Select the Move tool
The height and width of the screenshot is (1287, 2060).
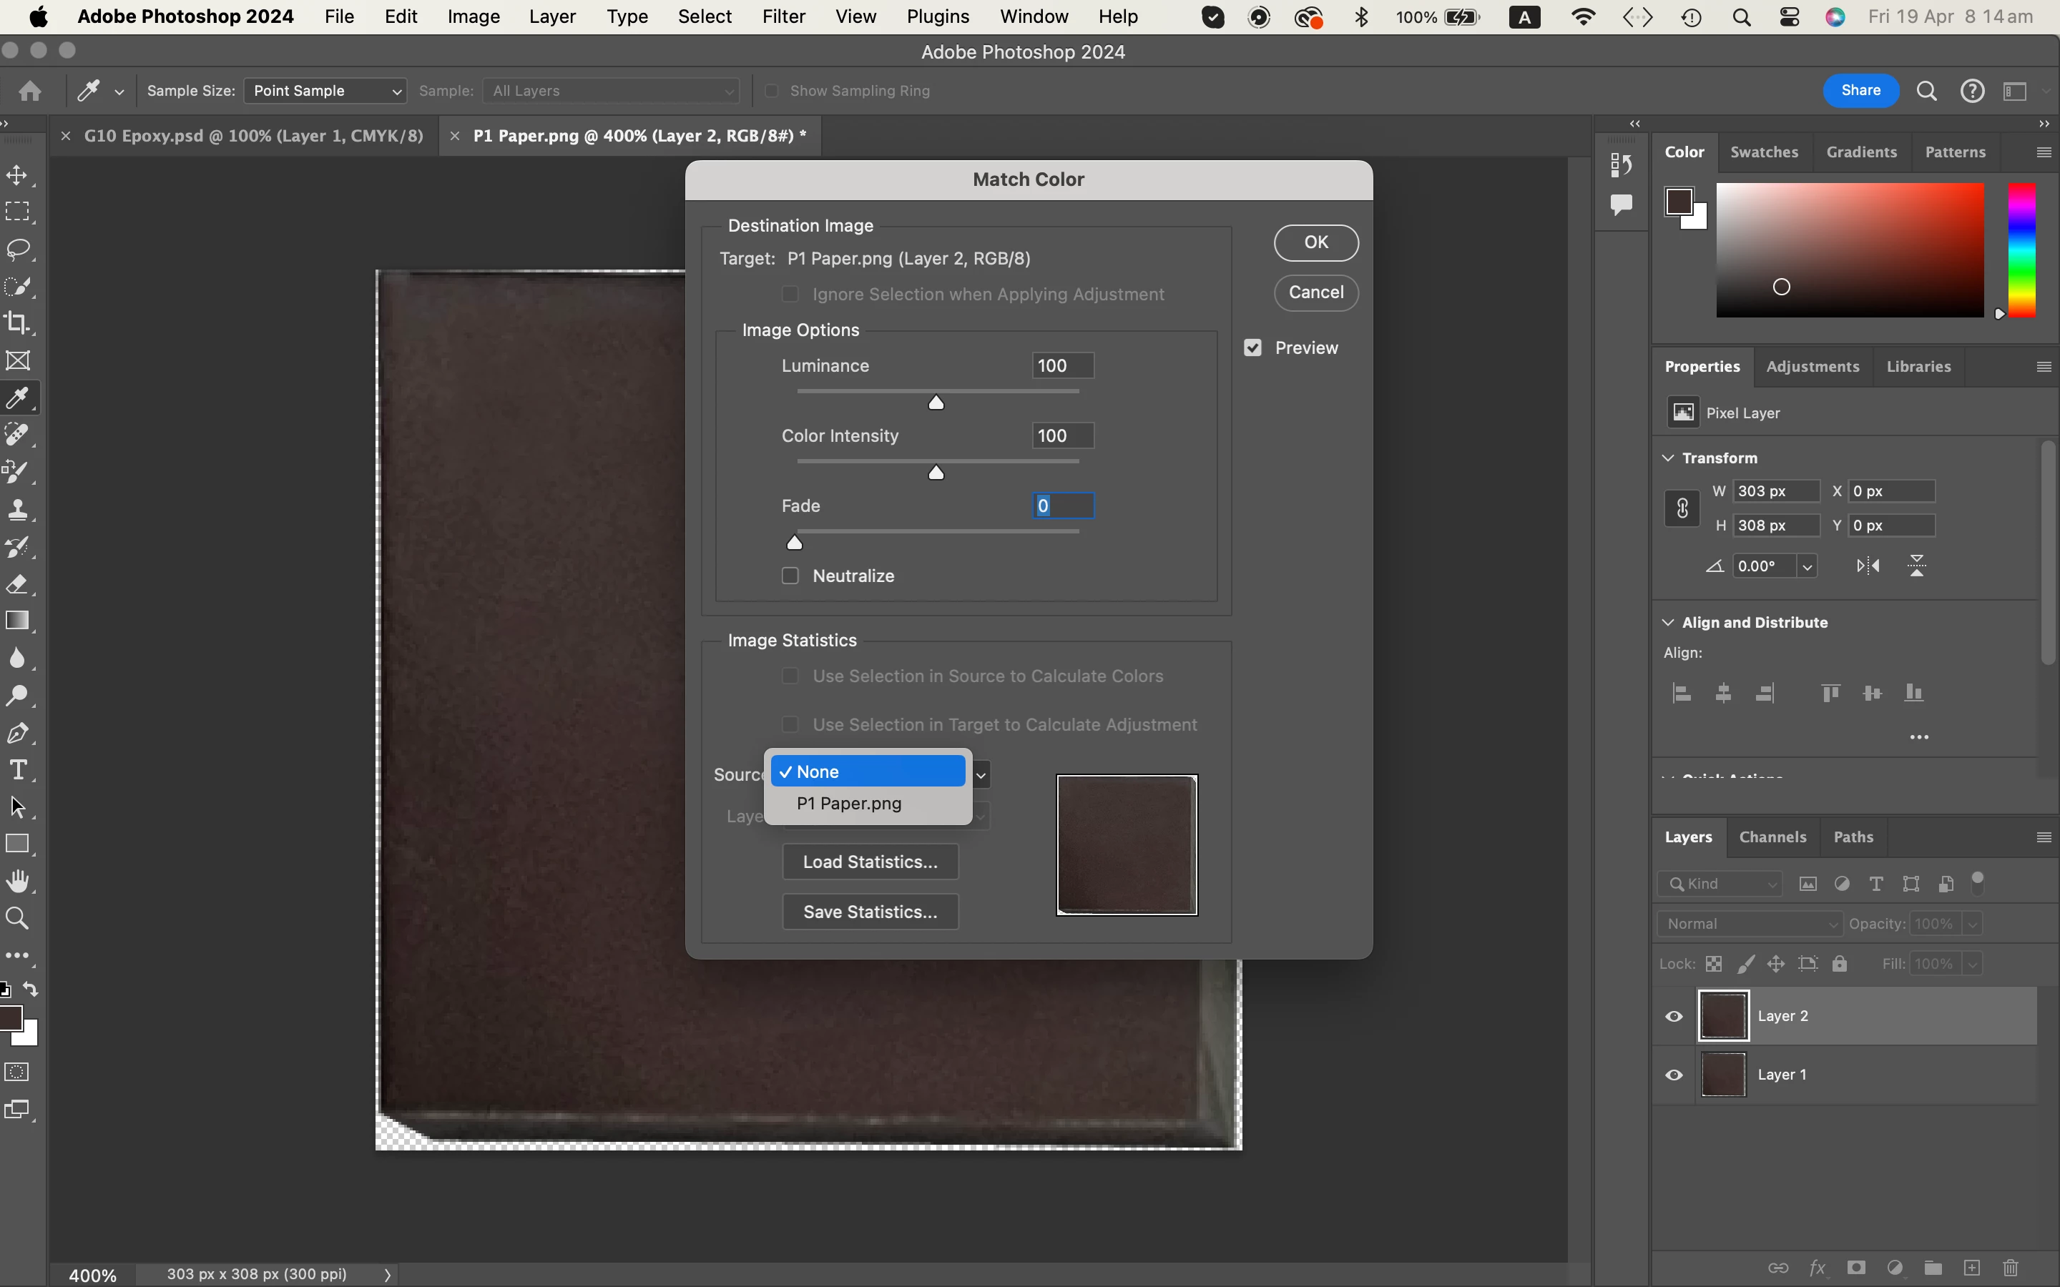tap(17, 175)
